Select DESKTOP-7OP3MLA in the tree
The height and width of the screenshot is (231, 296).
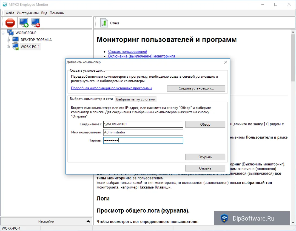[36, 40]
